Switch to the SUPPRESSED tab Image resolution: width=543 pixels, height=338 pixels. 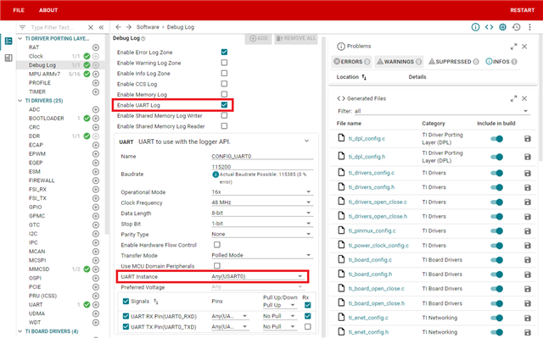[453, 62]
